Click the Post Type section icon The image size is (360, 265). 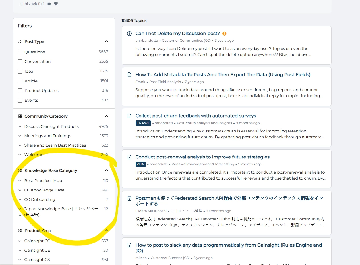click(20, 41)
